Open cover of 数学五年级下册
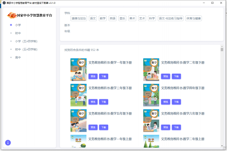Image resolution: width=227 pixels, height=151 pixels. click(x=78, y=120)
